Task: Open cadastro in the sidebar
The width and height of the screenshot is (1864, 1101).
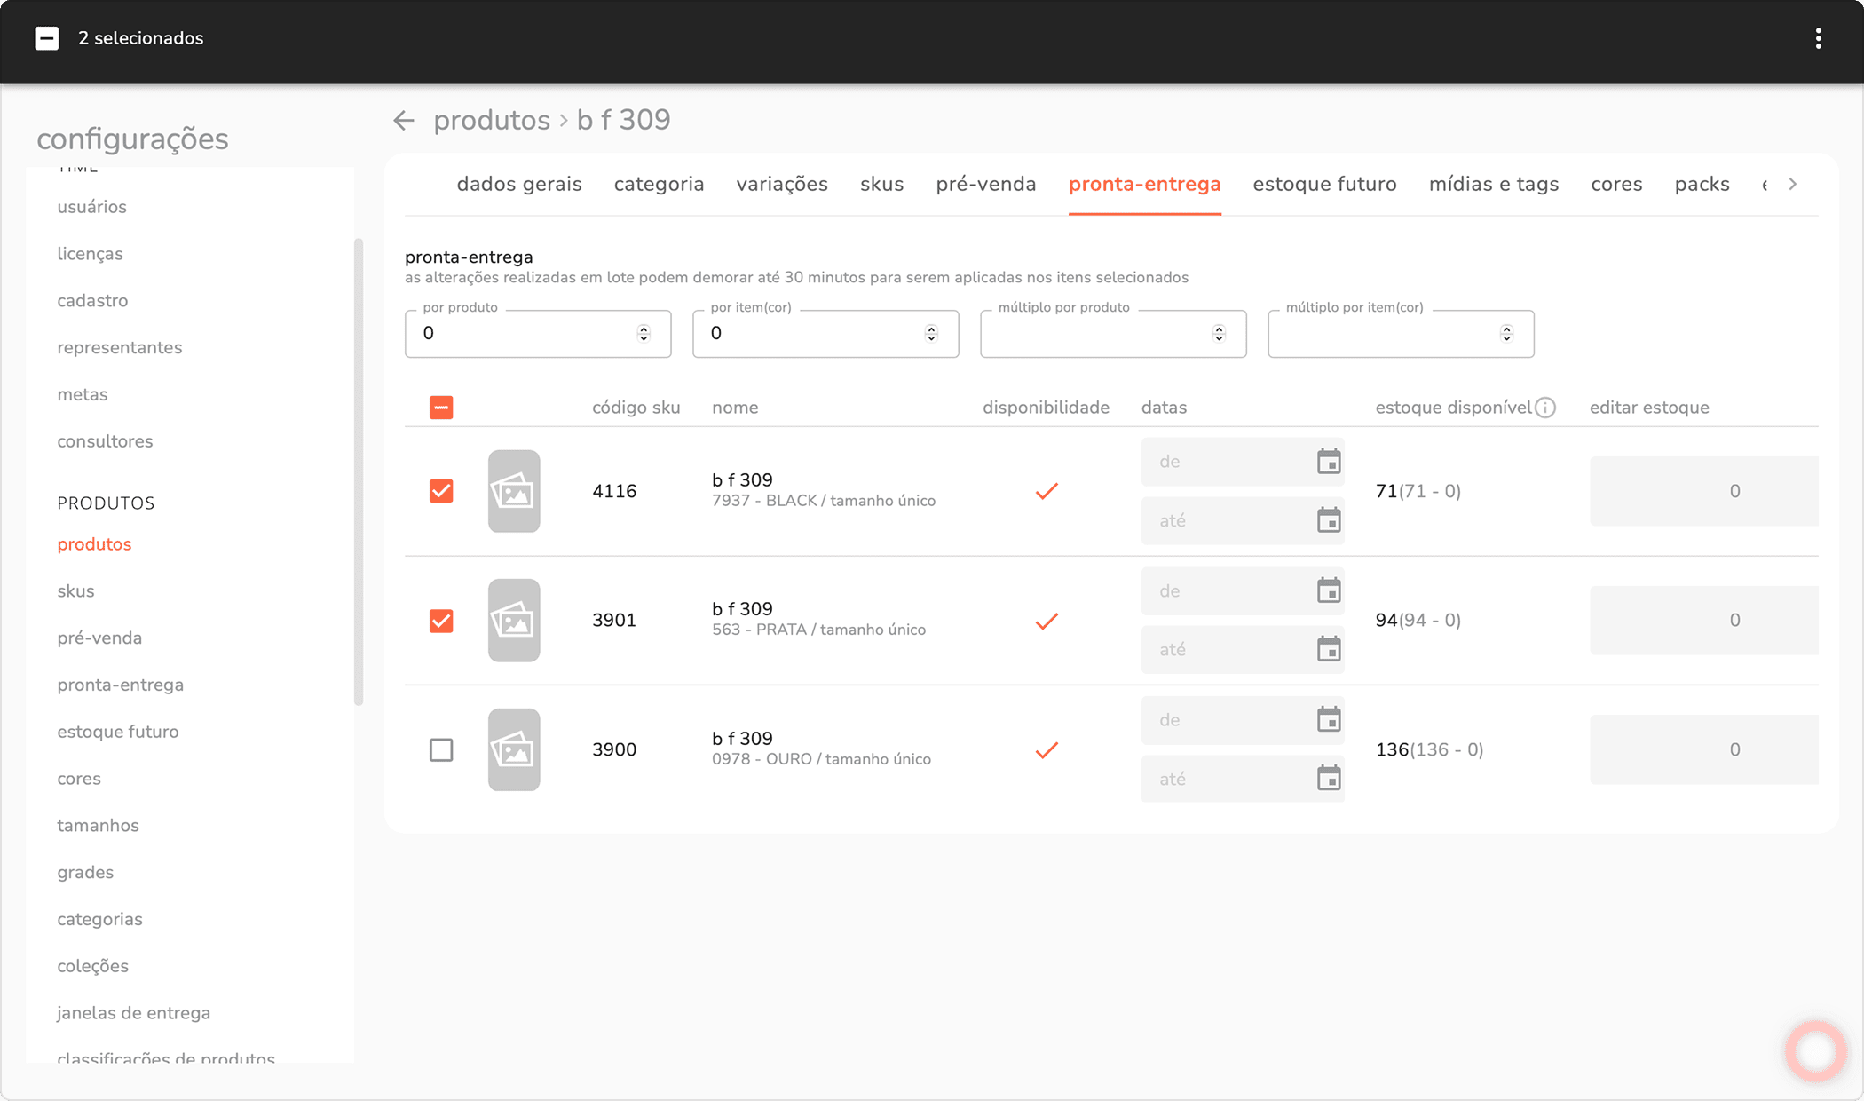Action: click(92, 301)
